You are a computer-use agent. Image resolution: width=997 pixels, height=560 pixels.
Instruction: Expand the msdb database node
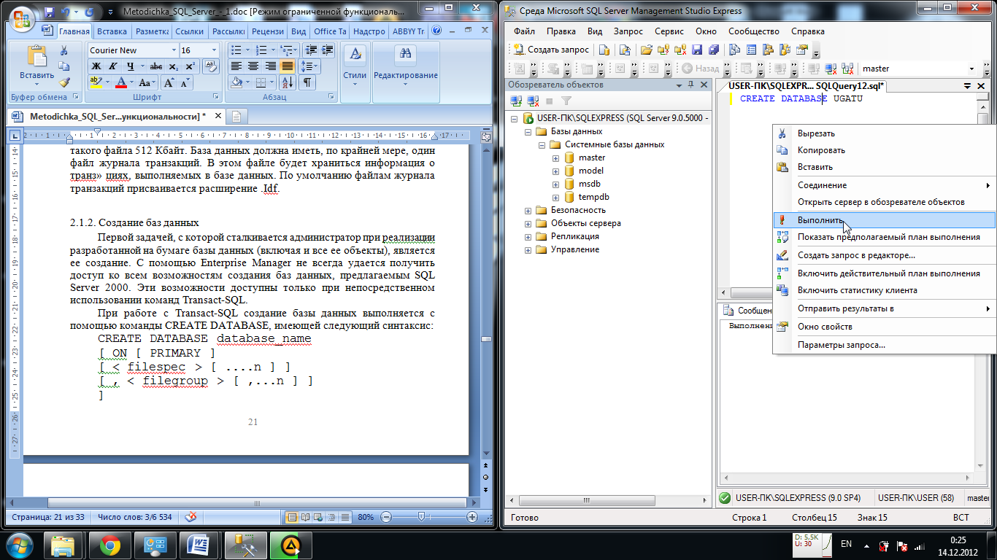555,184
